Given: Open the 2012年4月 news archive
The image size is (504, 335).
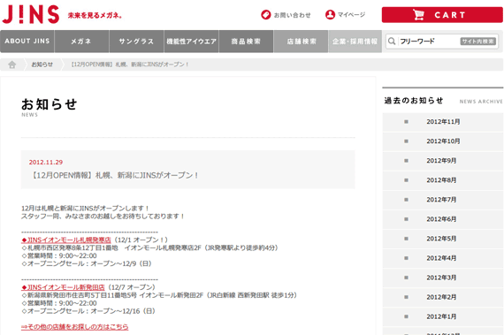Looking at the screenshot, I should [443, 258].
